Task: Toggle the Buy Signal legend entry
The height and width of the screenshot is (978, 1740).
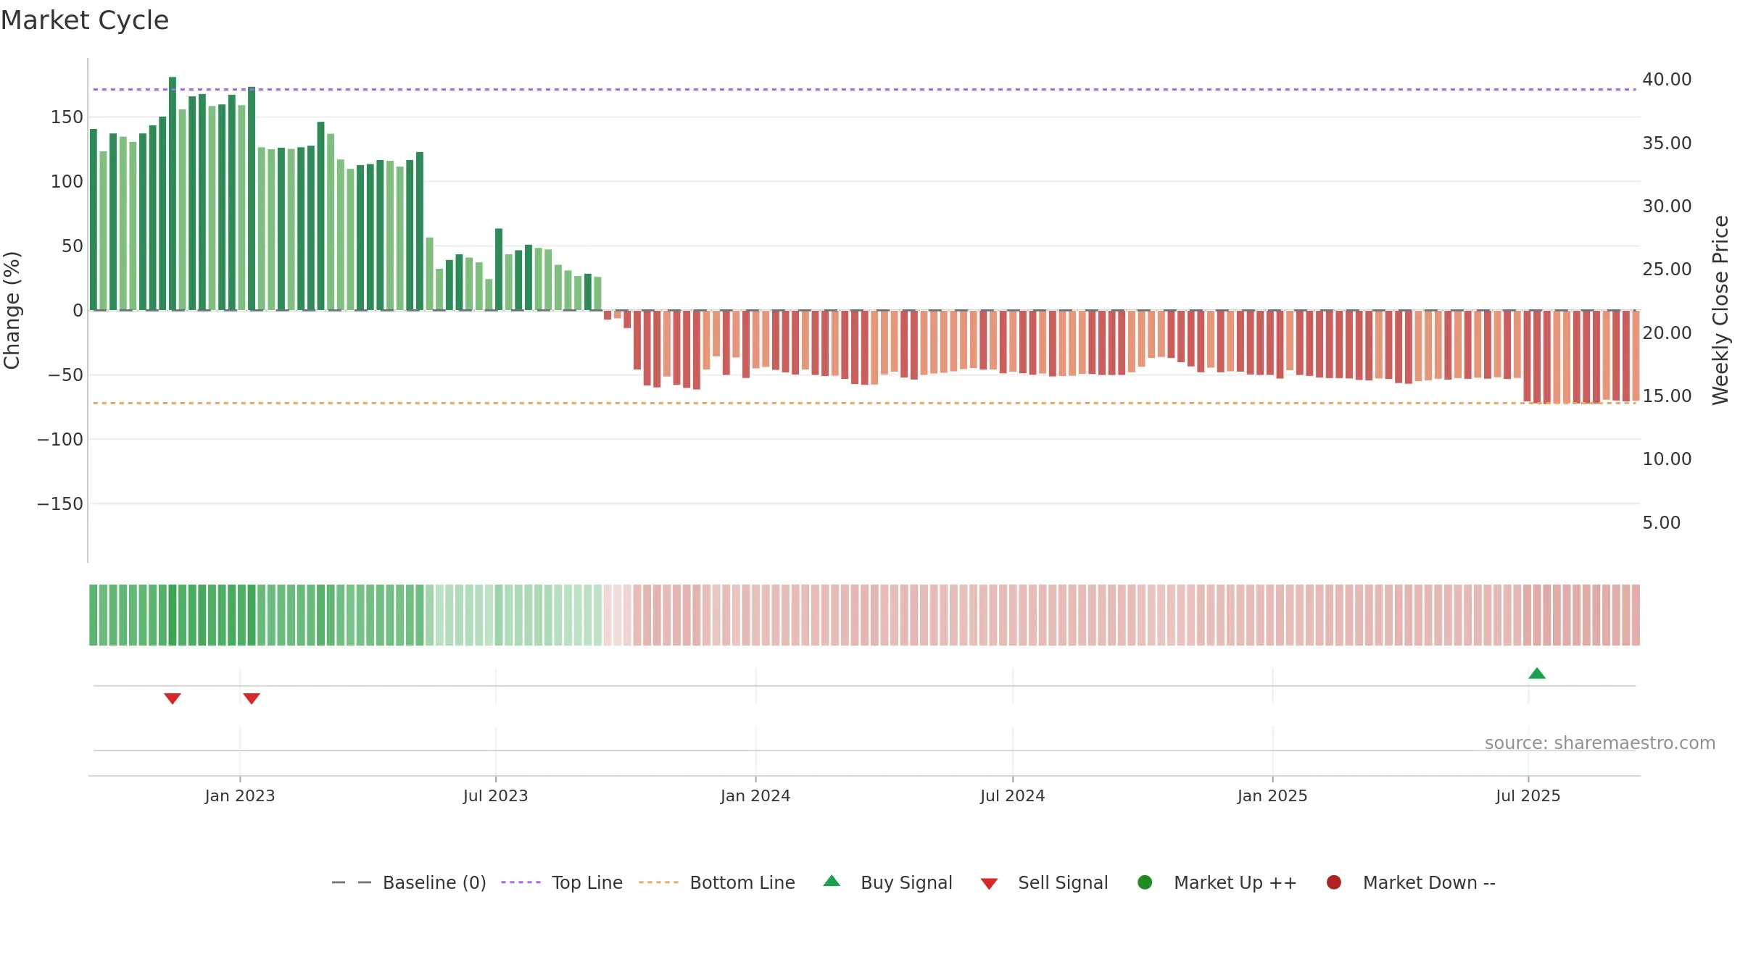Action: tap(888, 883)
